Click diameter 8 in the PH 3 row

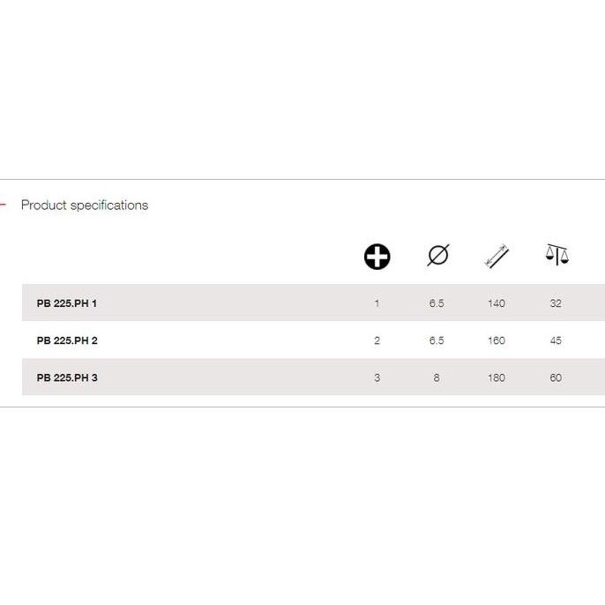[x=437, y=377]
